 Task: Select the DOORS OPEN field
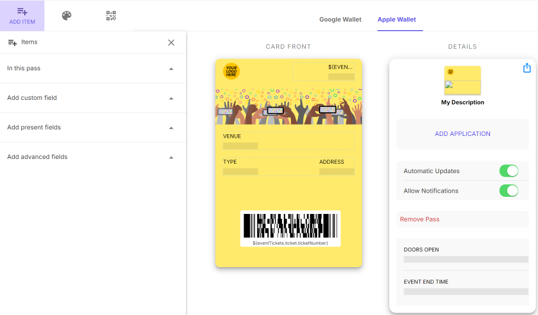click(466, 255)
